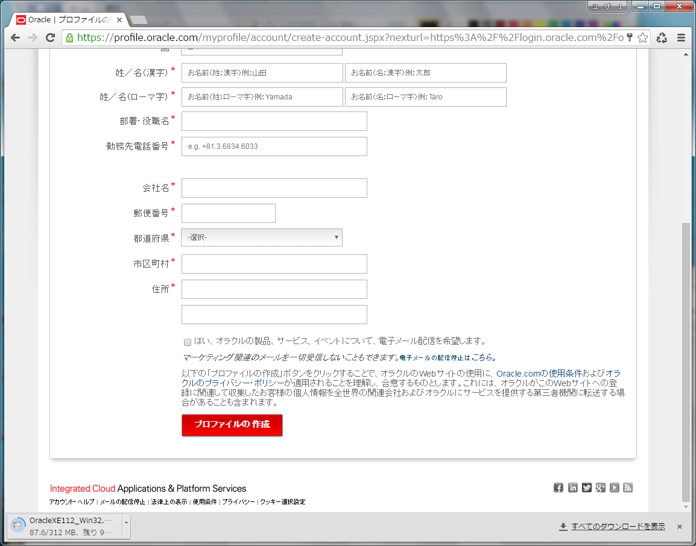Click the 会社名 company name field
The height and width of the screenshot is (546, 696).
[x=274, y=188]
